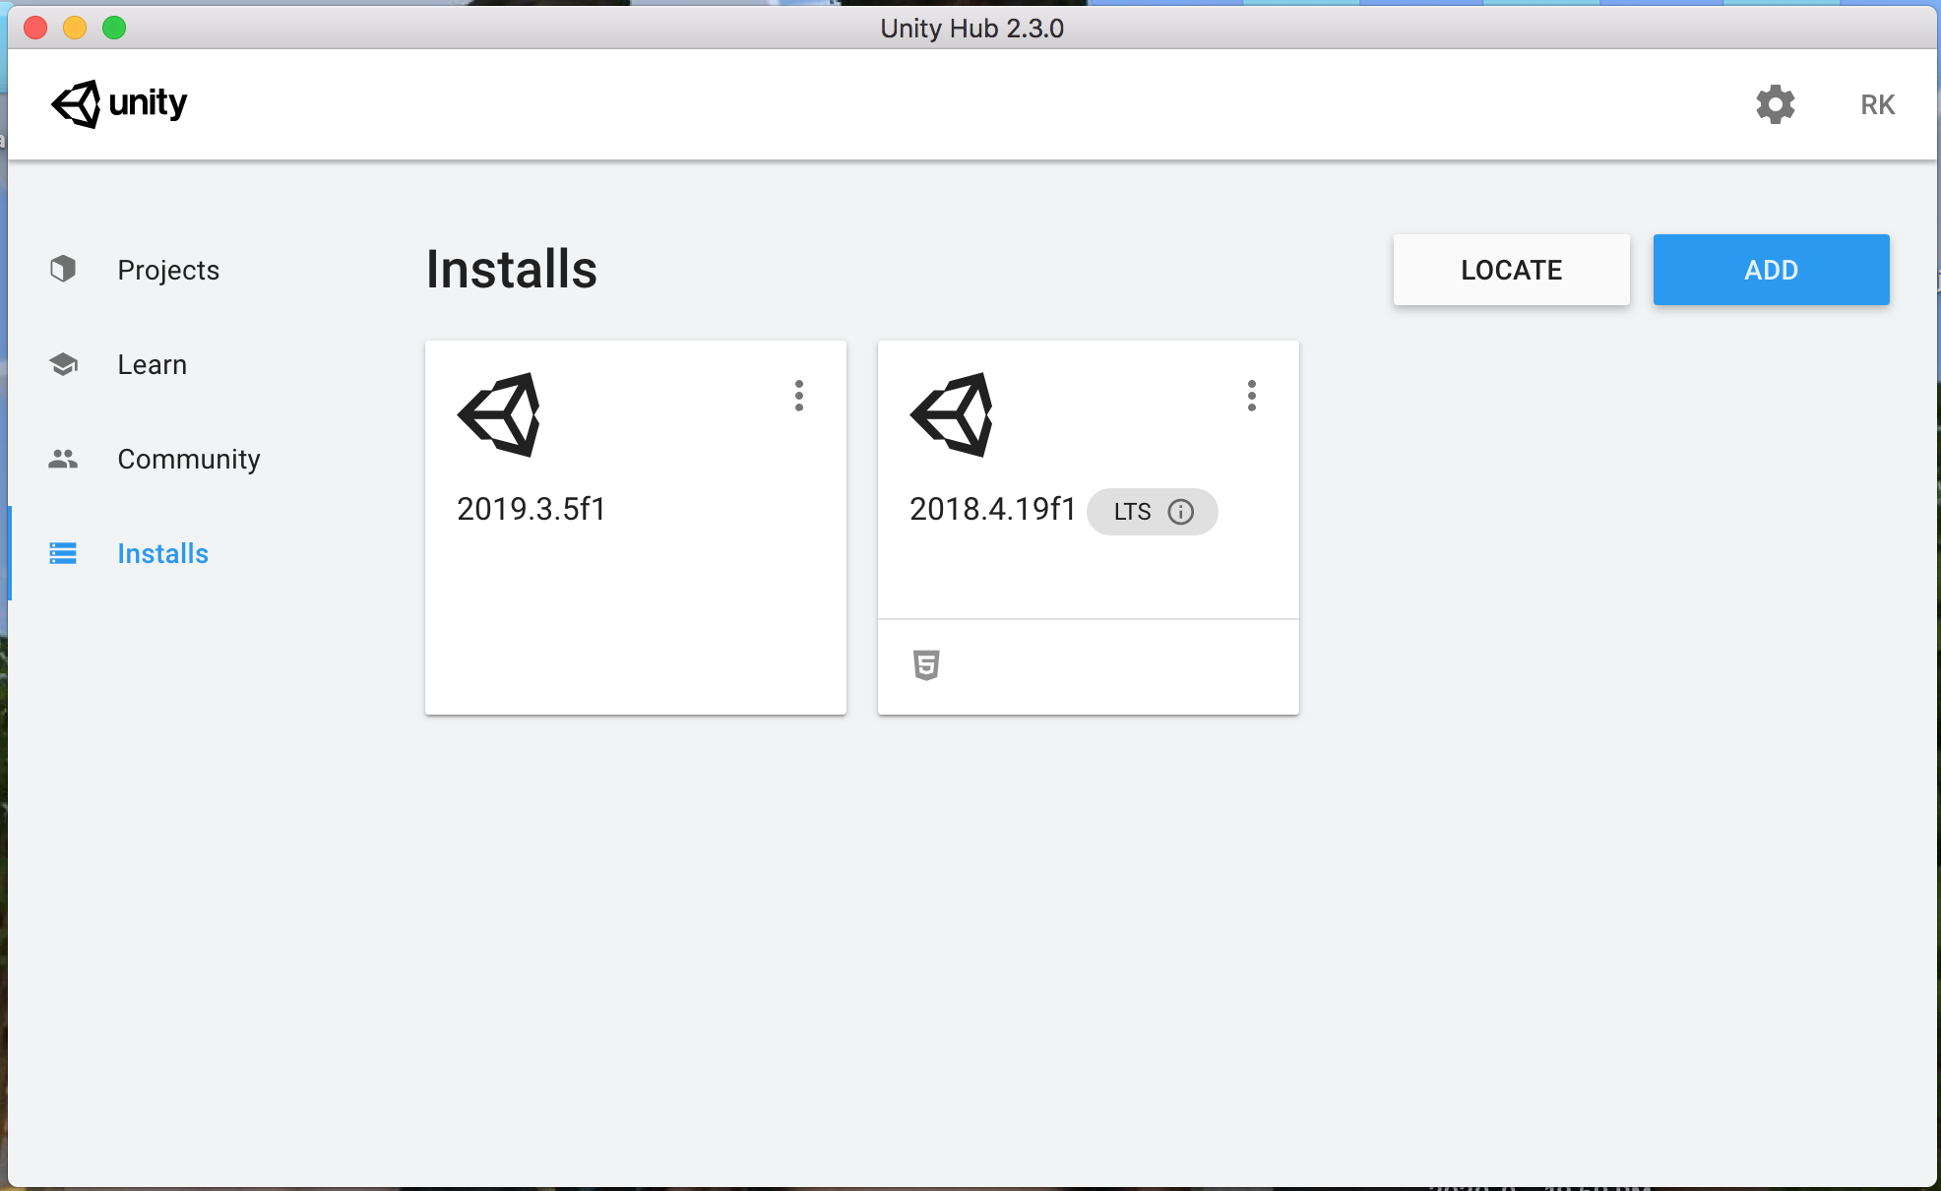Open options menu for 2019.3.5f1 install
This screenshot has height=1191, width=1941.
[x=799, y=396]
